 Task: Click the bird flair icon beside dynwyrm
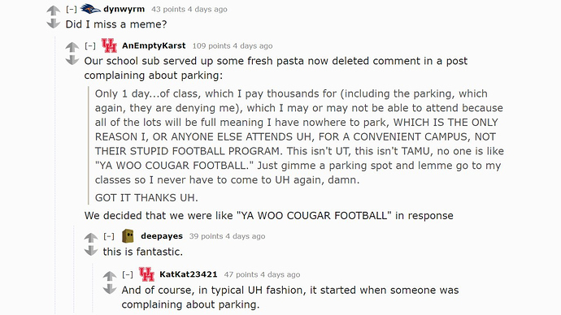[90, 8]
